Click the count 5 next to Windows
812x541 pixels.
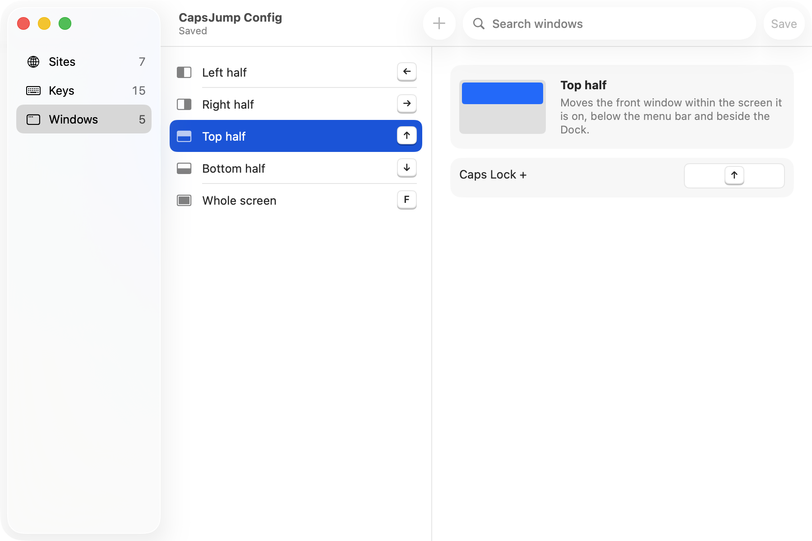coord(142,119)
